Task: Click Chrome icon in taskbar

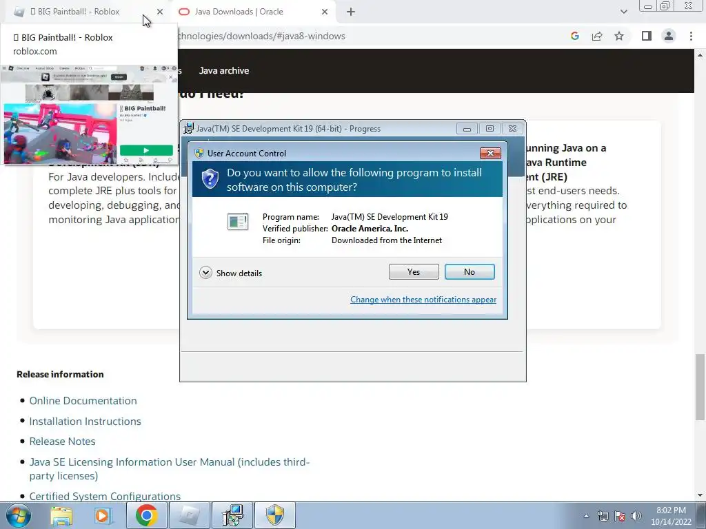Action: coord(146,516)
